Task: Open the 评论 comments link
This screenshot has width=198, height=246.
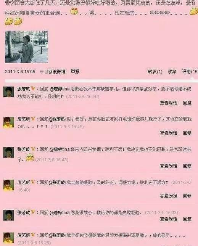Action: pyautogui.click(x=190, y=72)
